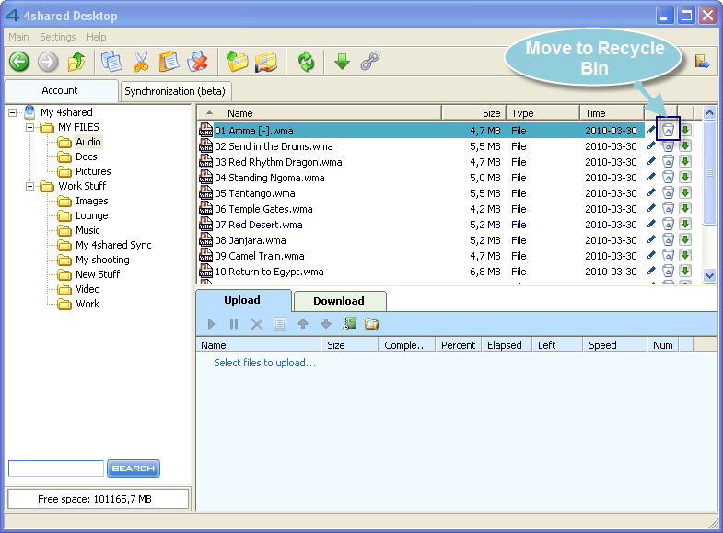Select file 02 Send in the Drums.wma
Screen dimensions: 723x533
[274, 146]
